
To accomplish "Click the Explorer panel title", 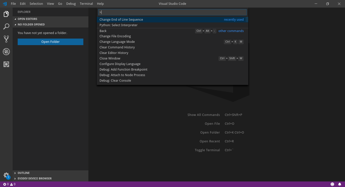I will [x=24, y=12].
